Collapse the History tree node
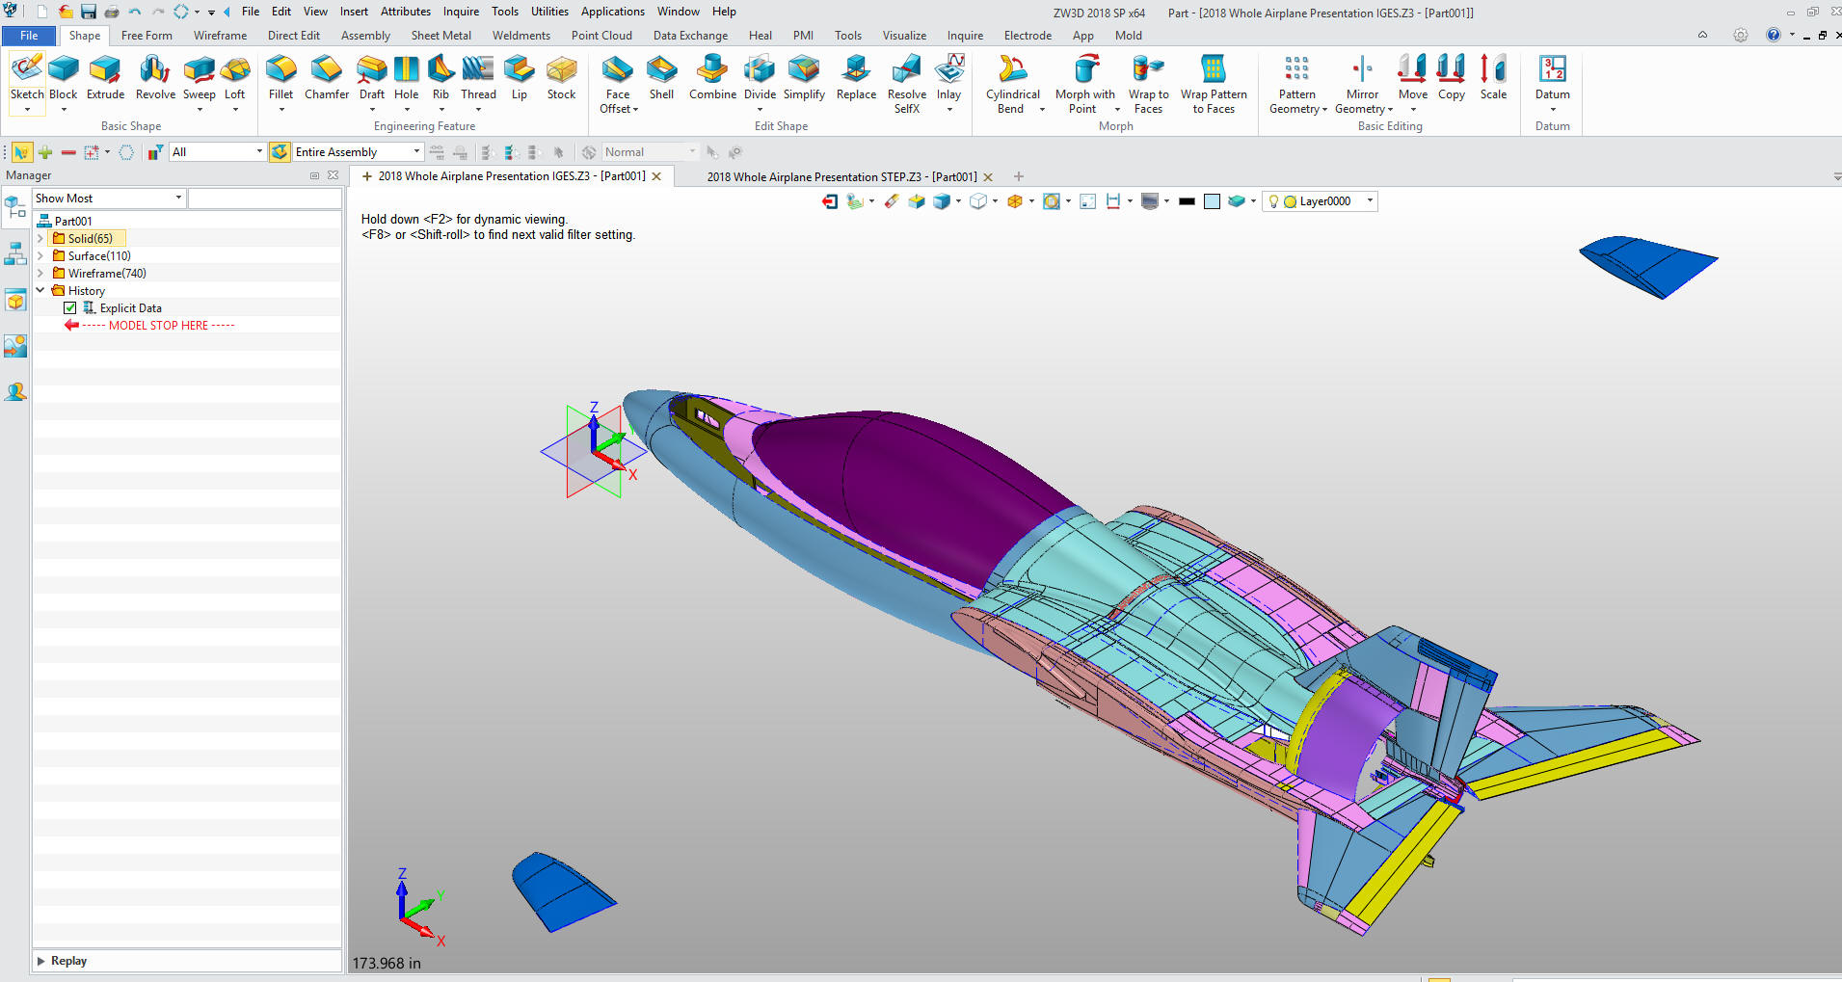This screenshot has width=1842, height=982. [40, 290]
